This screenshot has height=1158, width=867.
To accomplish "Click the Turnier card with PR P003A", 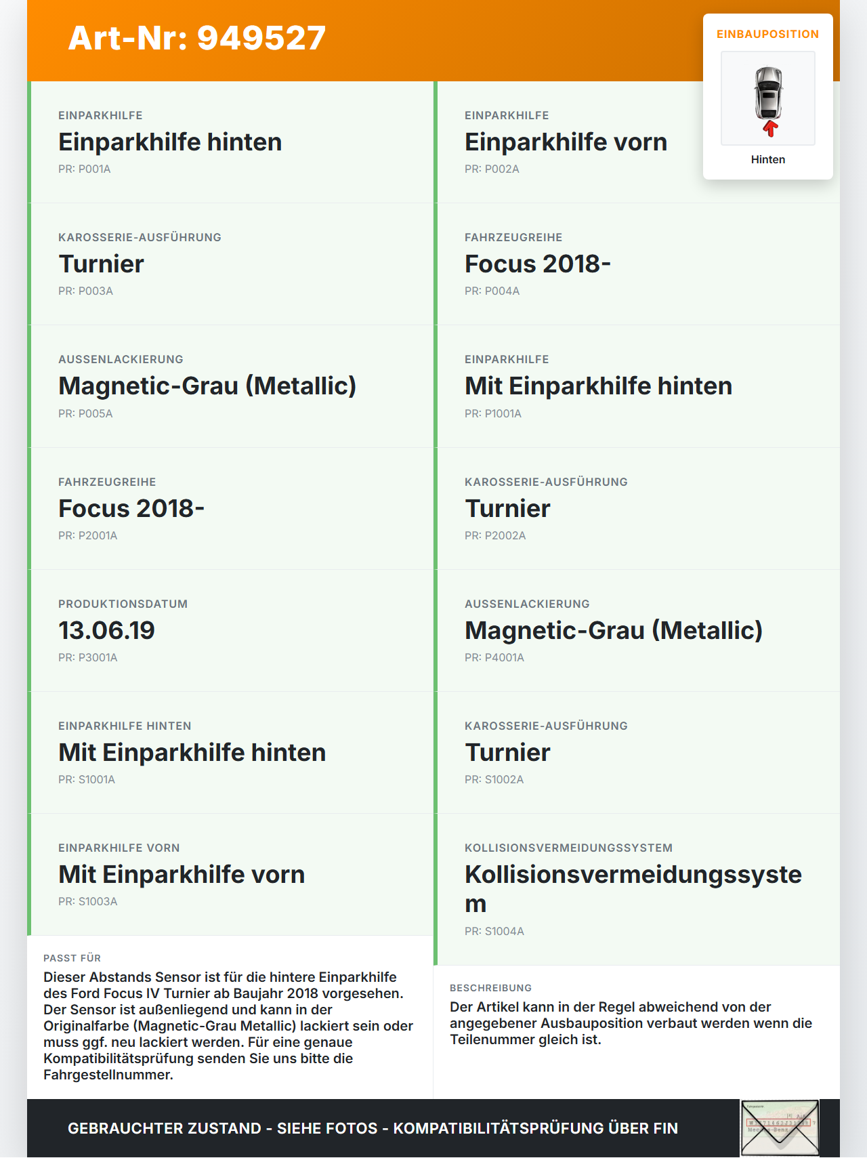I will click(230, 264).
